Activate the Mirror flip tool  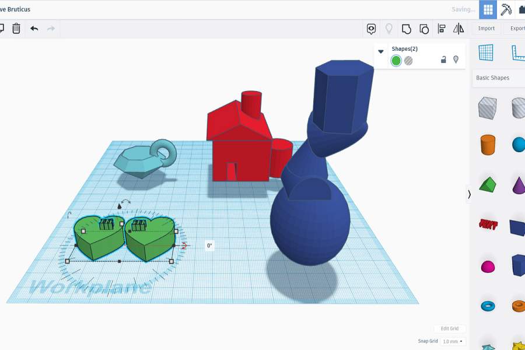[459, 29]
